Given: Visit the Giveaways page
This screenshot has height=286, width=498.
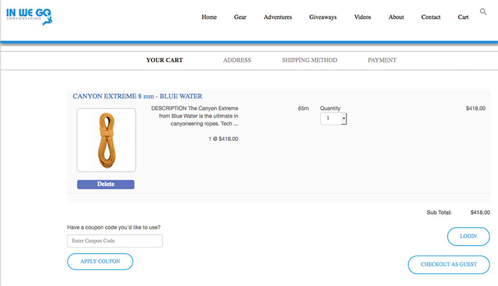Looking at the screenshot, I should point(322,17).
